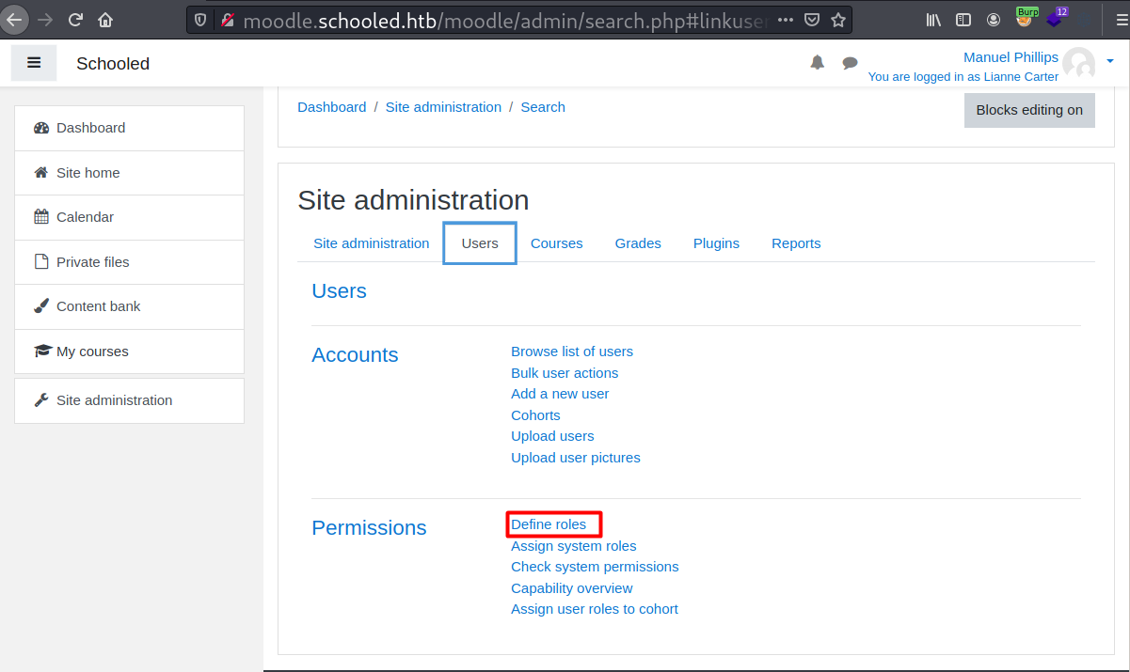Open the page actions three-dot menu

(786, 19)
